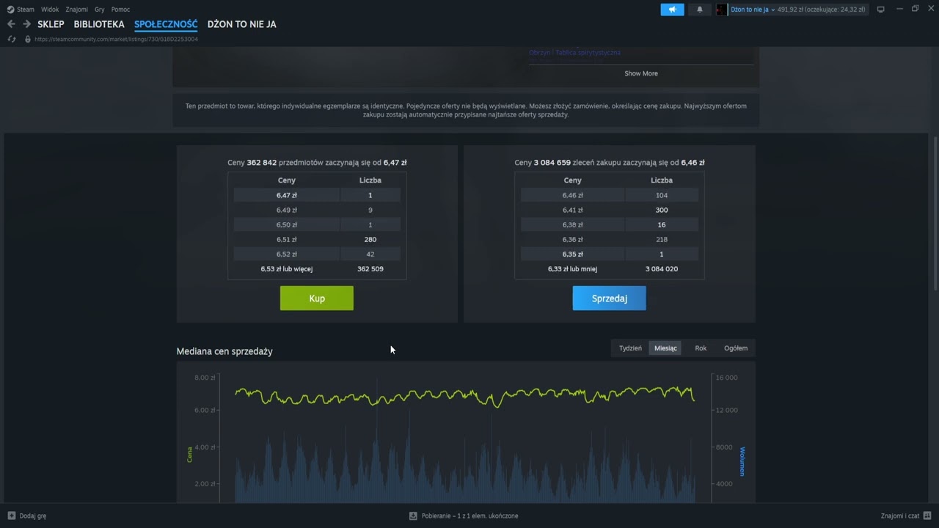Viewport: 939px width, 528px height.
Task: Open the notifications bell icon
Action: coord(699,10)
